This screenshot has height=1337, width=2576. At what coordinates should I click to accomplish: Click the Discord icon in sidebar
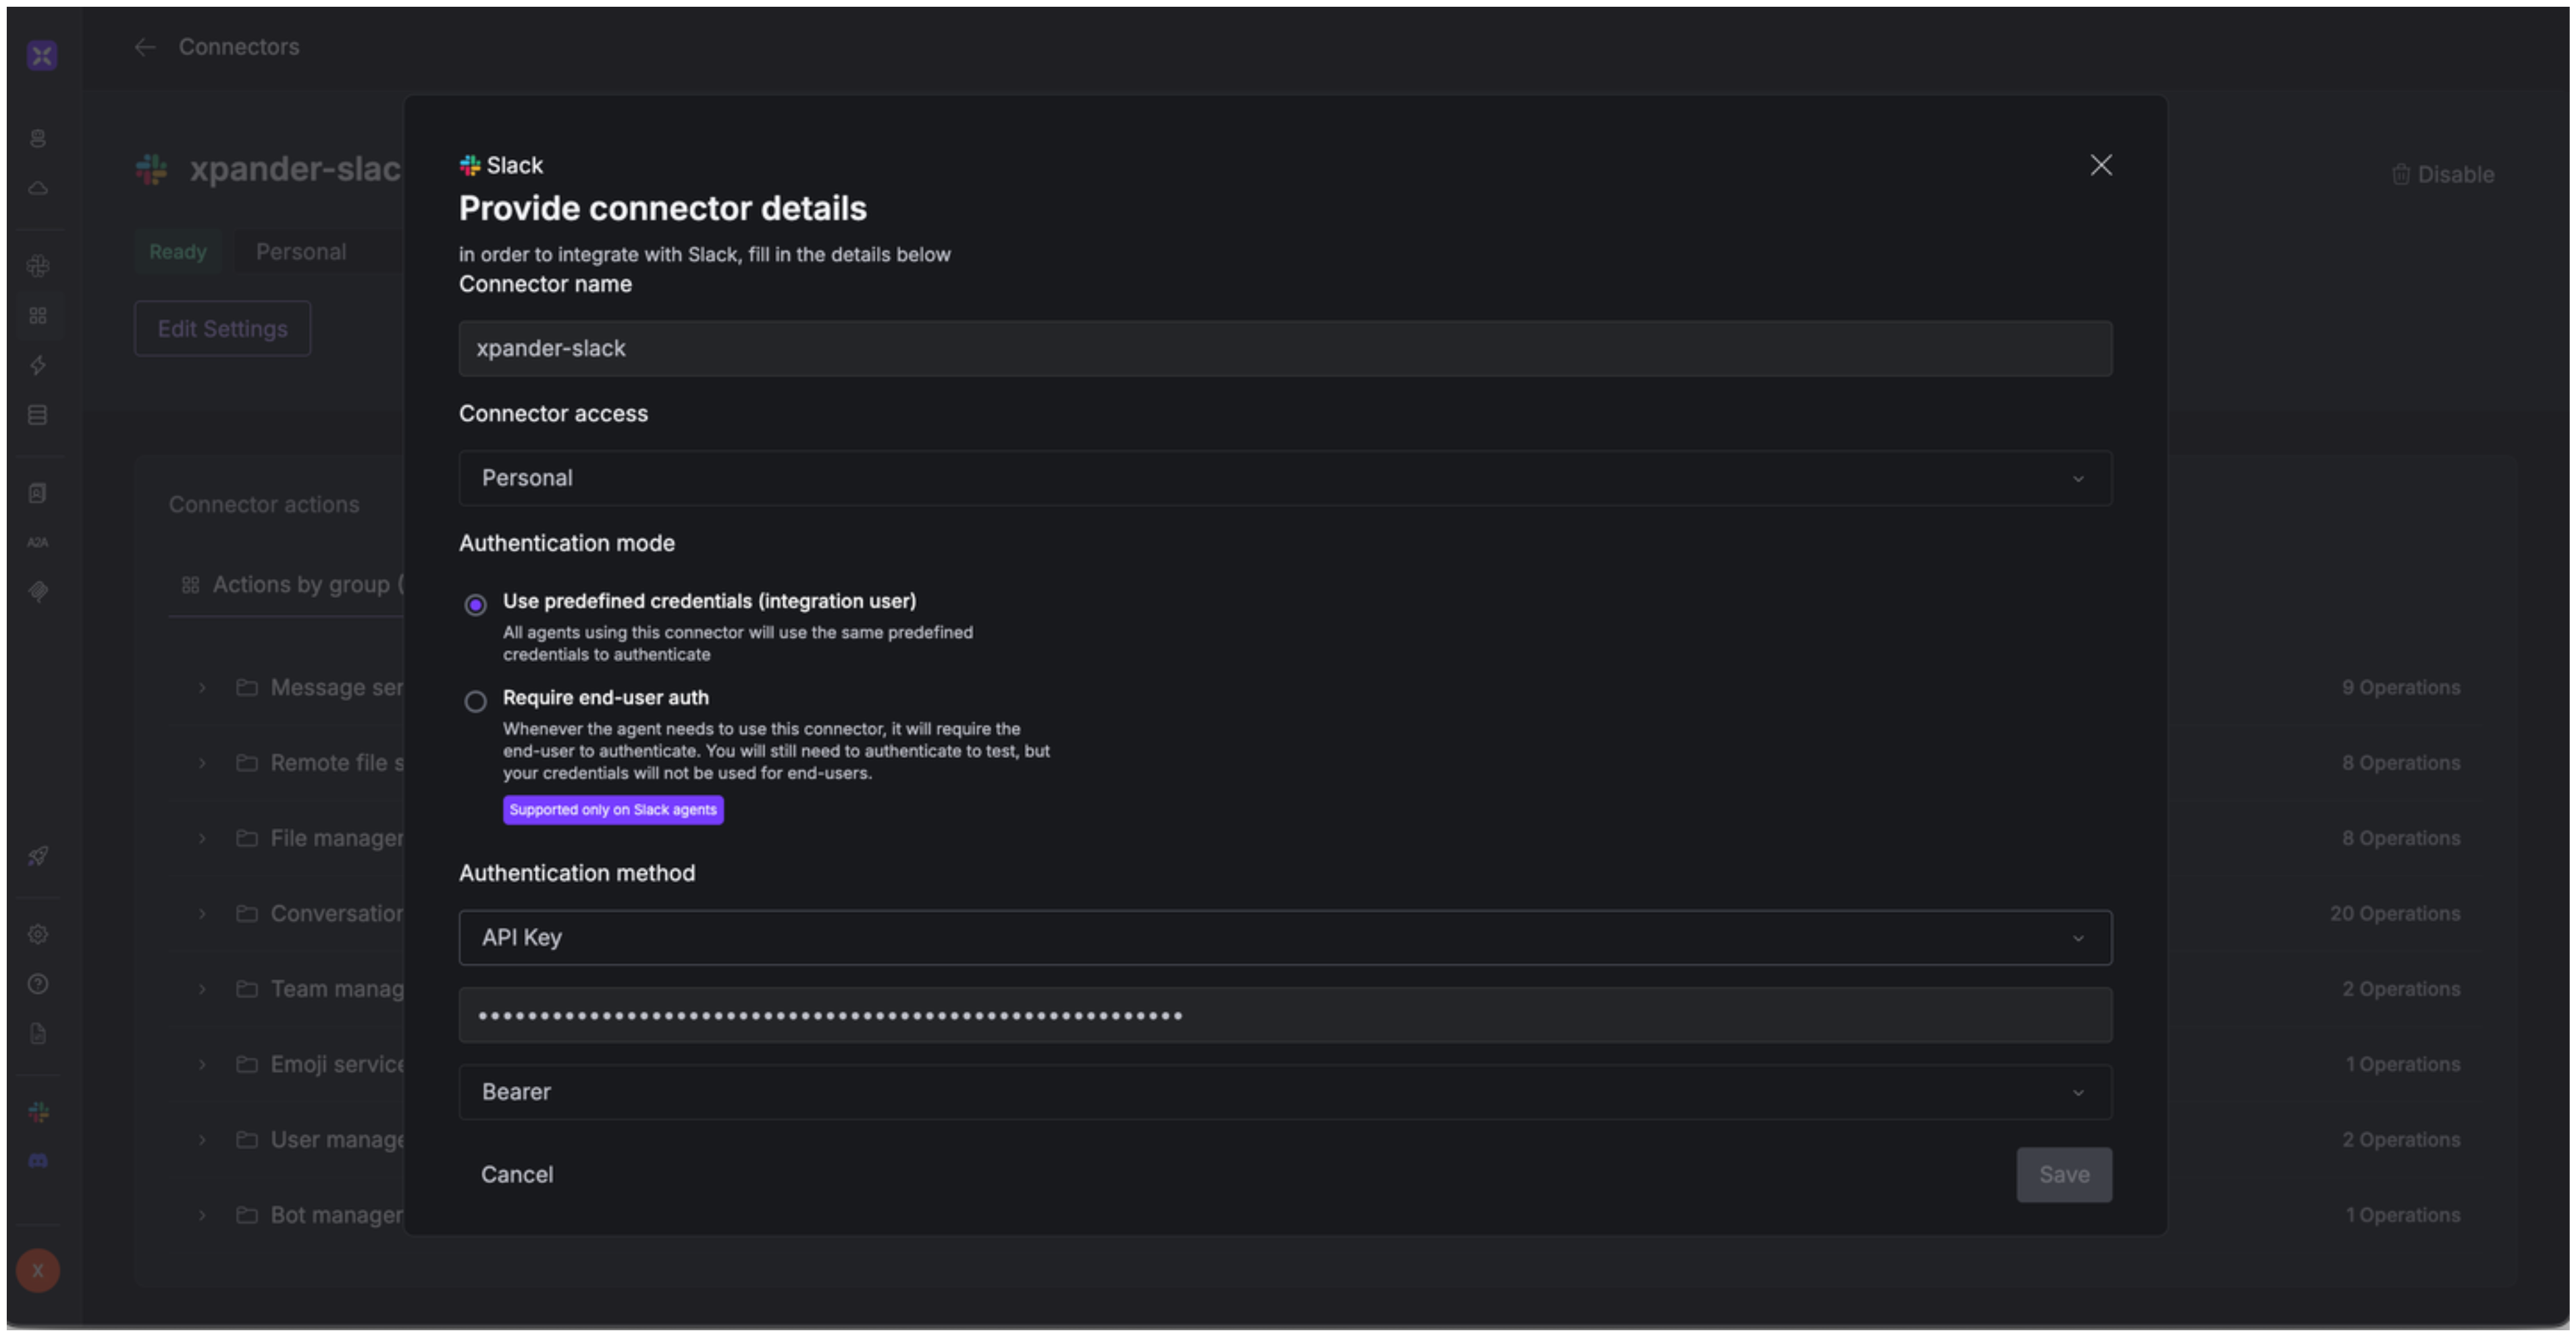pyautogui.click(x=38, y=1160)
